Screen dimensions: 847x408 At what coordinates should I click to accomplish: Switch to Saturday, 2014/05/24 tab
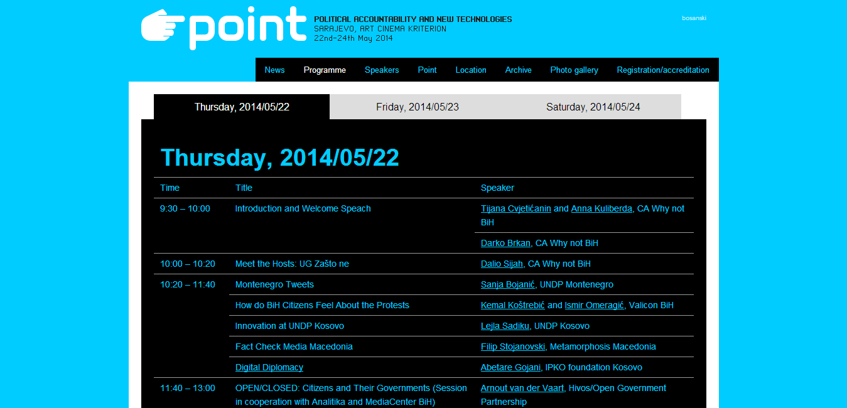pyautogui.click(x=593, y=107)
